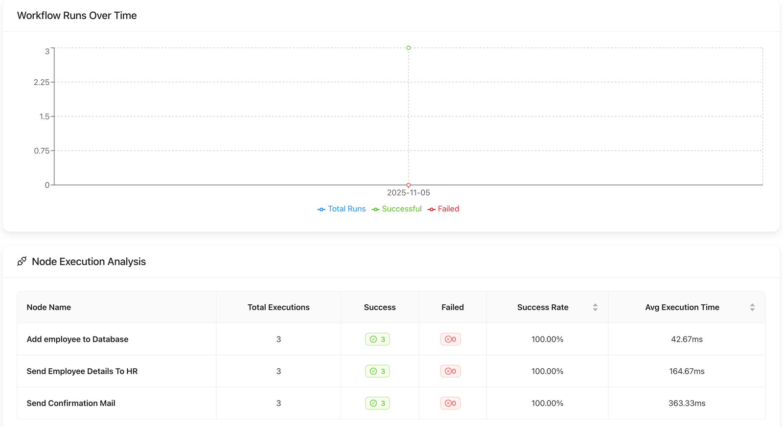The image size is (783, 427).
Task: Click success badge for Send Confirmation Mail
Action: tap(377, 404)
